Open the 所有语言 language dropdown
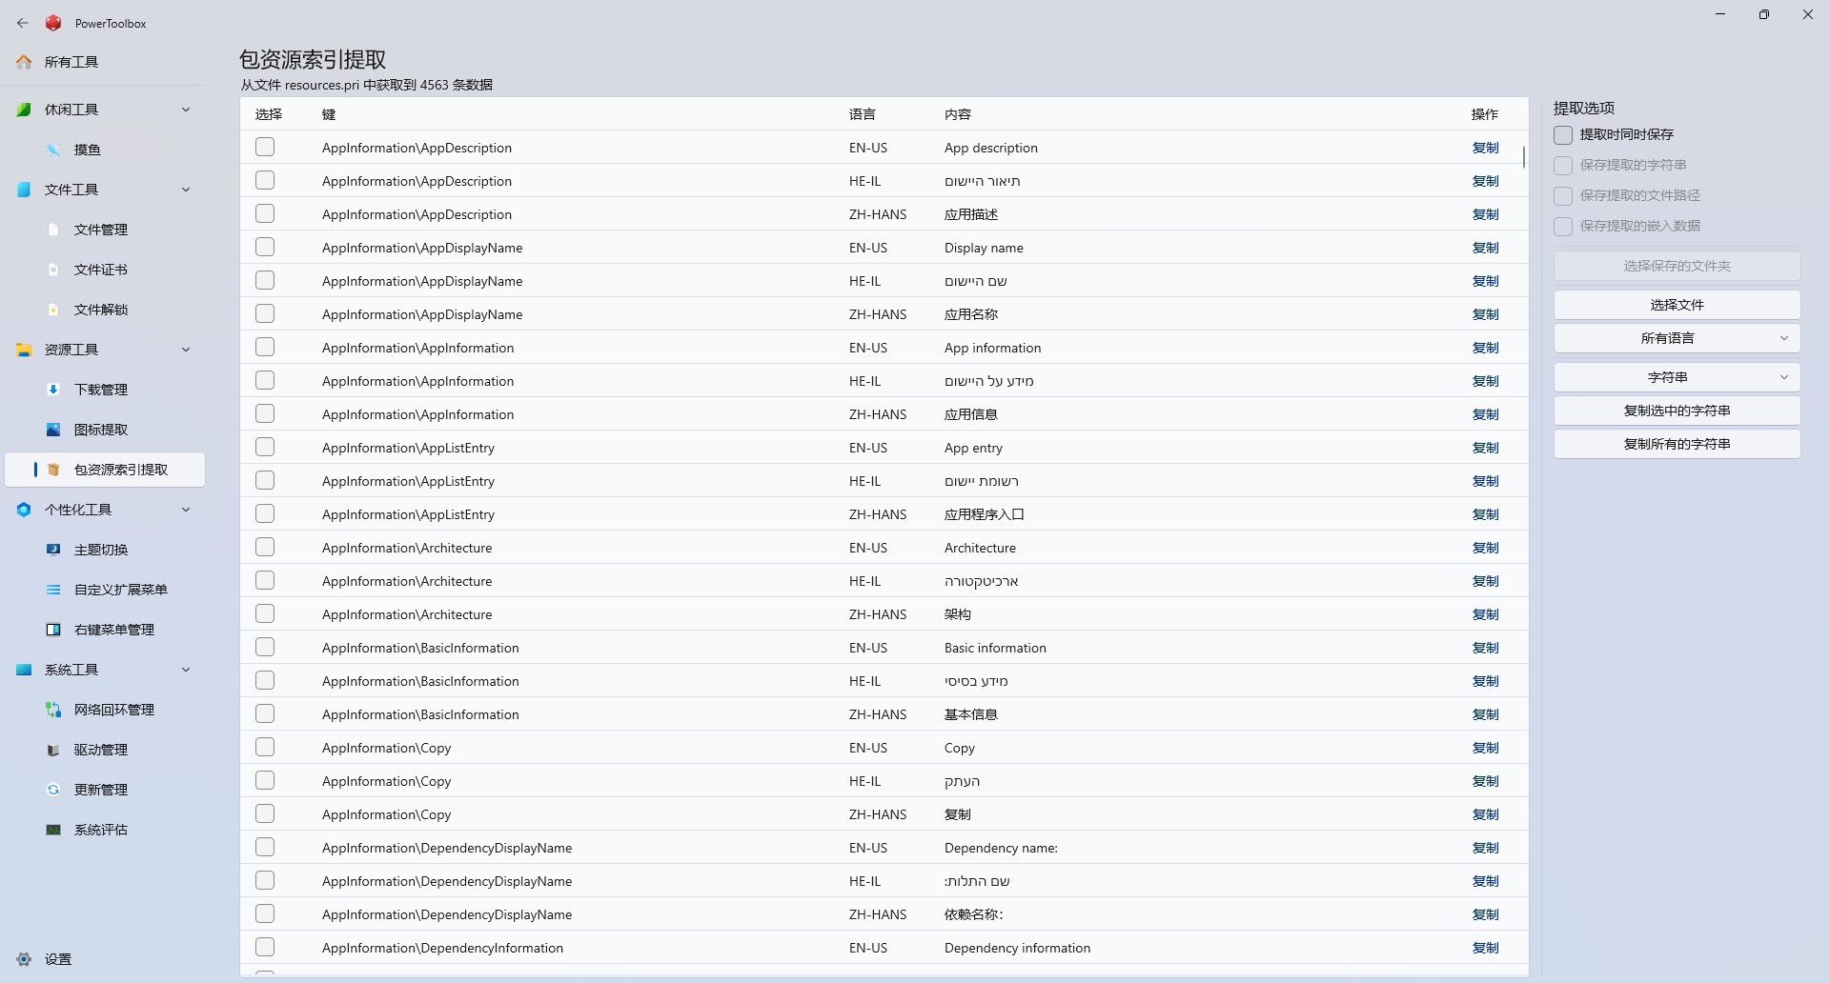Image resolution: width=1830 pixels, height=983 pixels. 1677,338
